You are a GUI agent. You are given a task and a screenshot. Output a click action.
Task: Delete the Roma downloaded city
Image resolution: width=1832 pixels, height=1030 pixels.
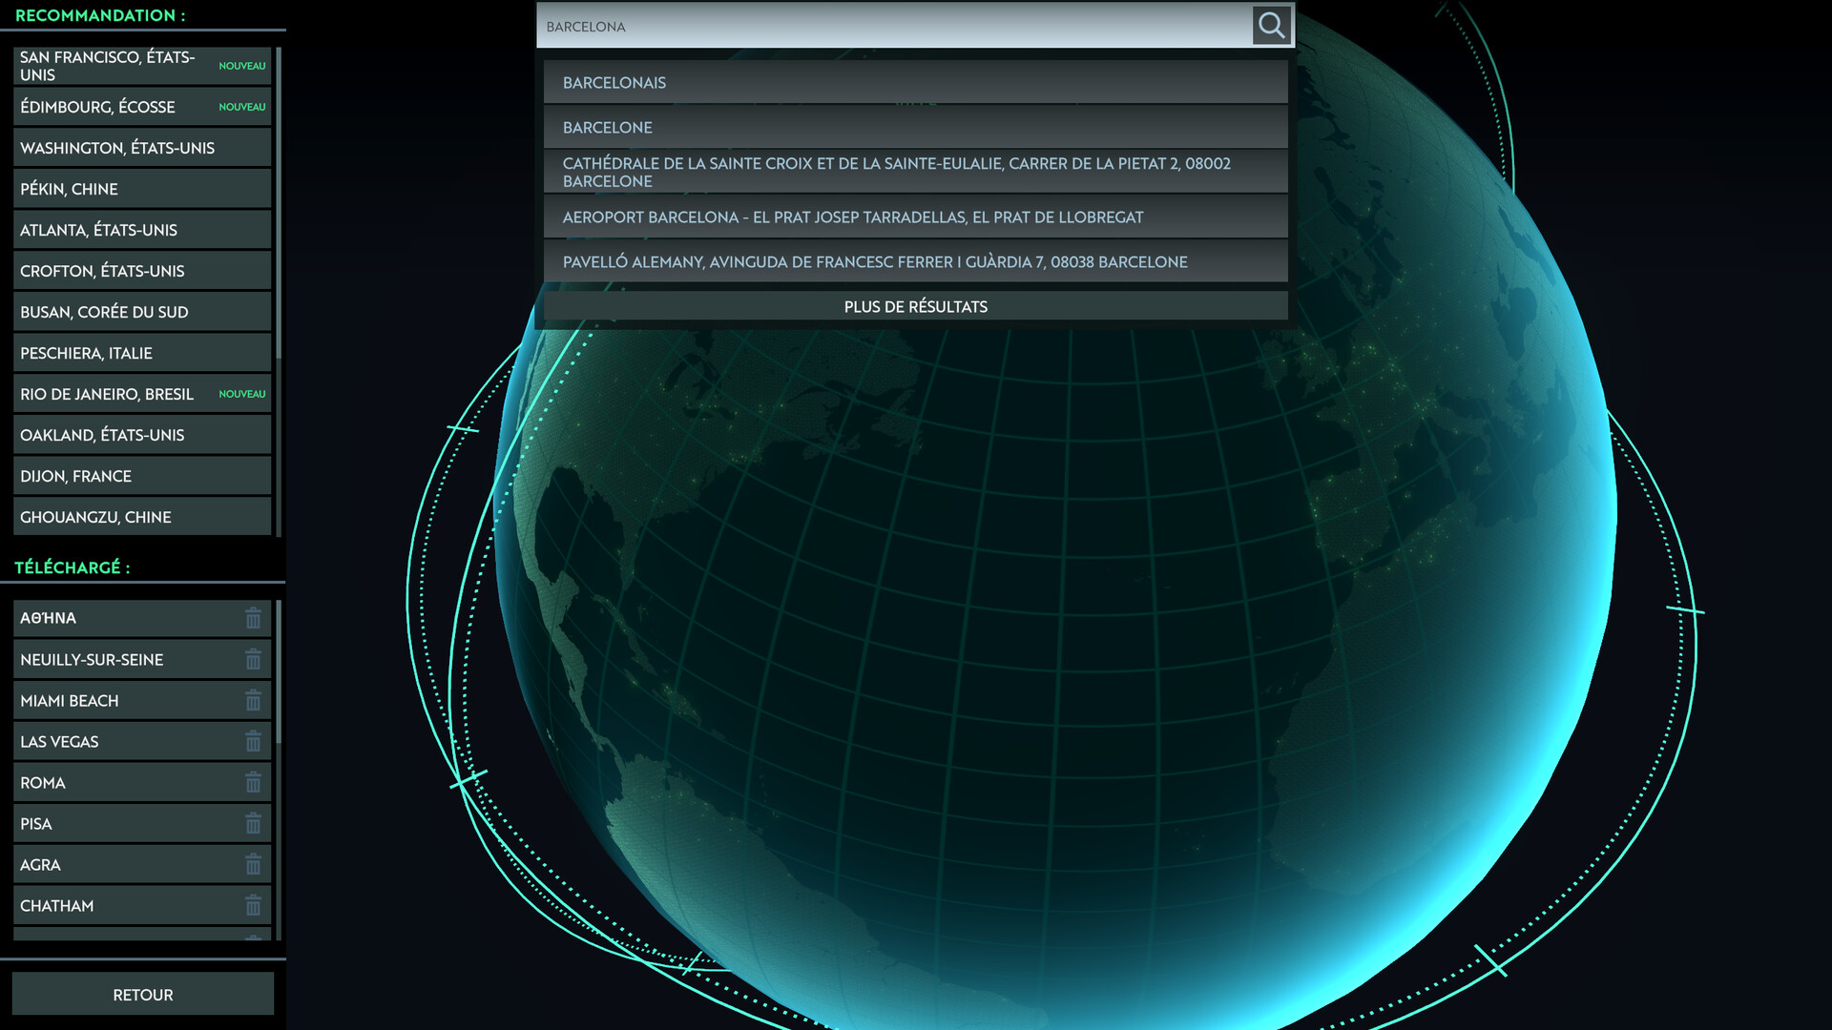pos(253,782)
